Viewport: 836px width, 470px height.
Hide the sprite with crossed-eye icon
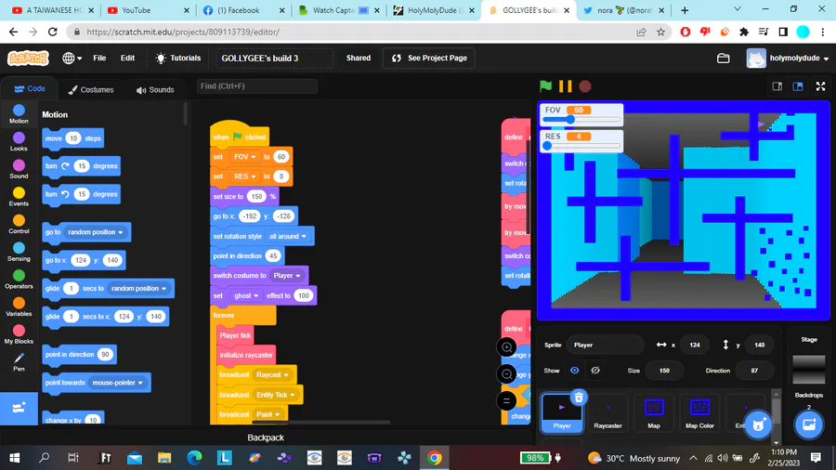595,371
